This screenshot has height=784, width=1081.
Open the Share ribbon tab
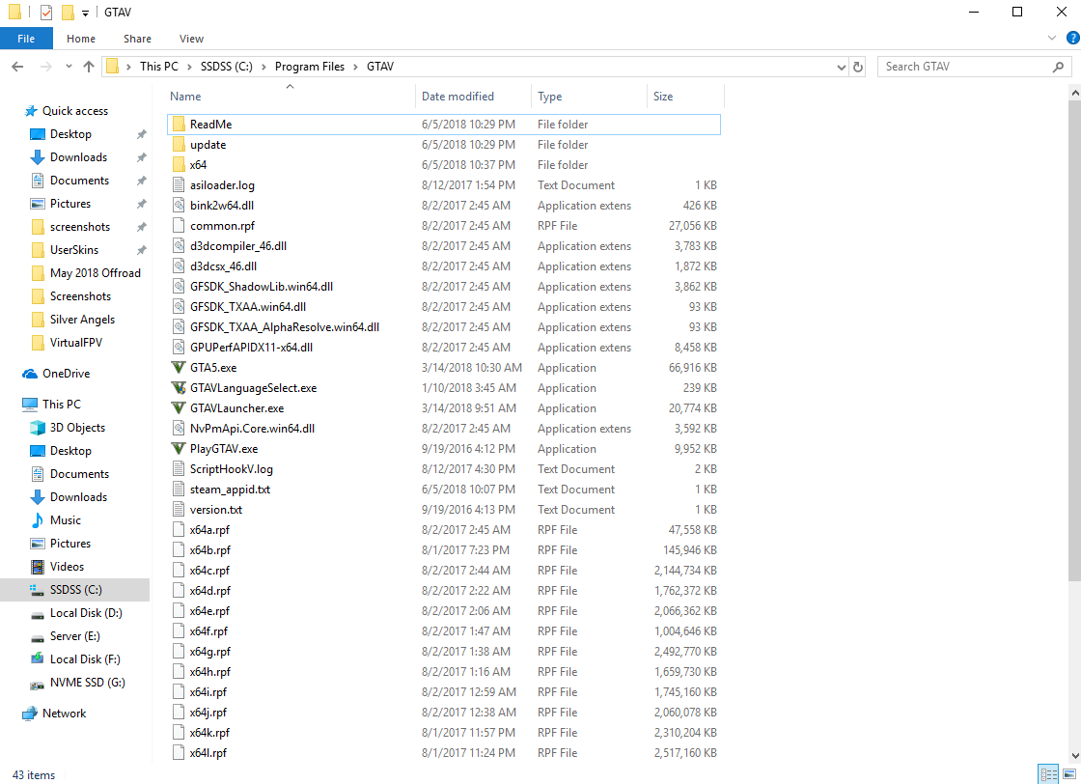[137, 39]
